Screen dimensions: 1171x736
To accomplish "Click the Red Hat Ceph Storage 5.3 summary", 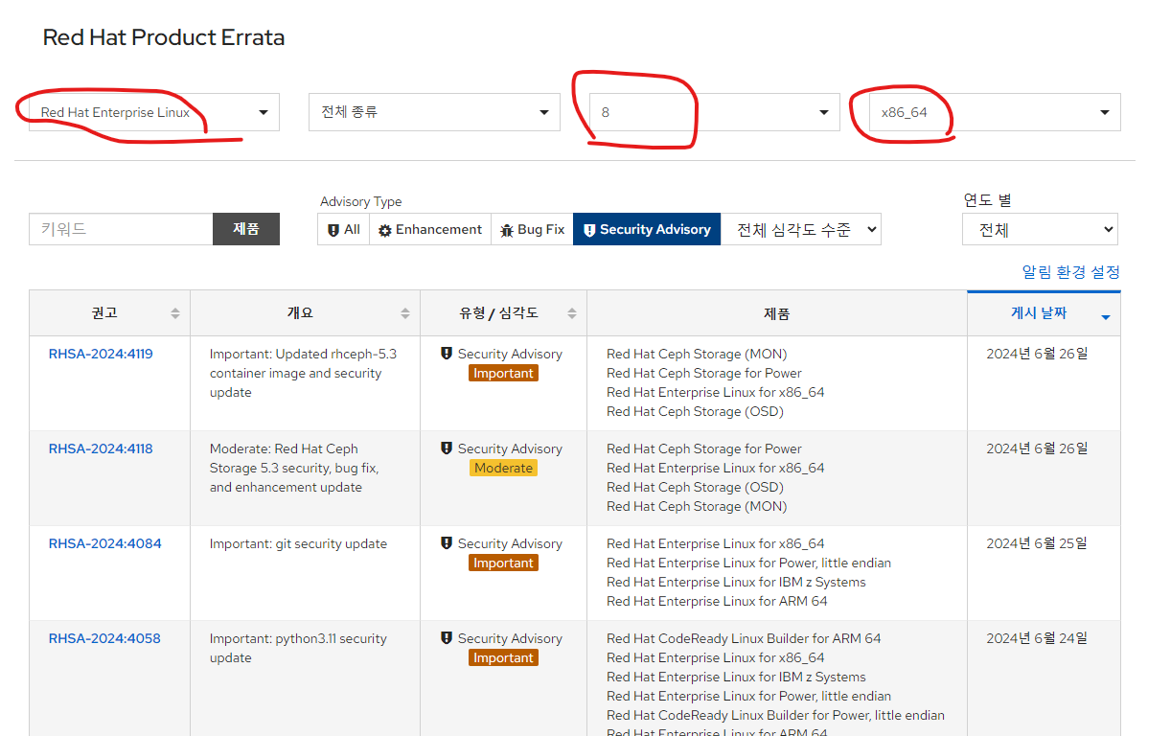I will pyautogui.click(x=295, y=468).
